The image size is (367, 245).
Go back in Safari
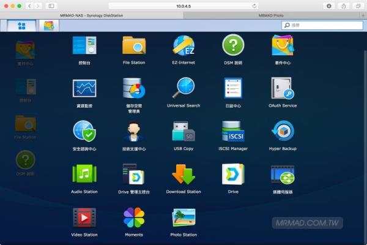[x=29, y=6]
